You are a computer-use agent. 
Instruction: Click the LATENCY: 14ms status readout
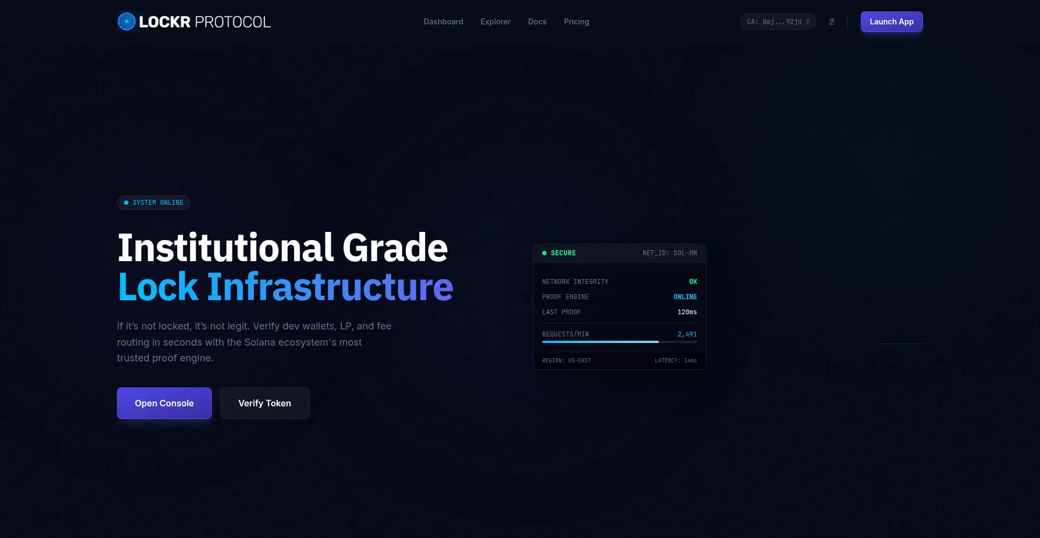tap(676, 360)
